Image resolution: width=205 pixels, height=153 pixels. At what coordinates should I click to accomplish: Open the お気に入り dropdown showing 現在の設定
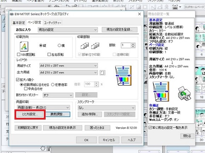pyautogui.click(x=68, y=30)
